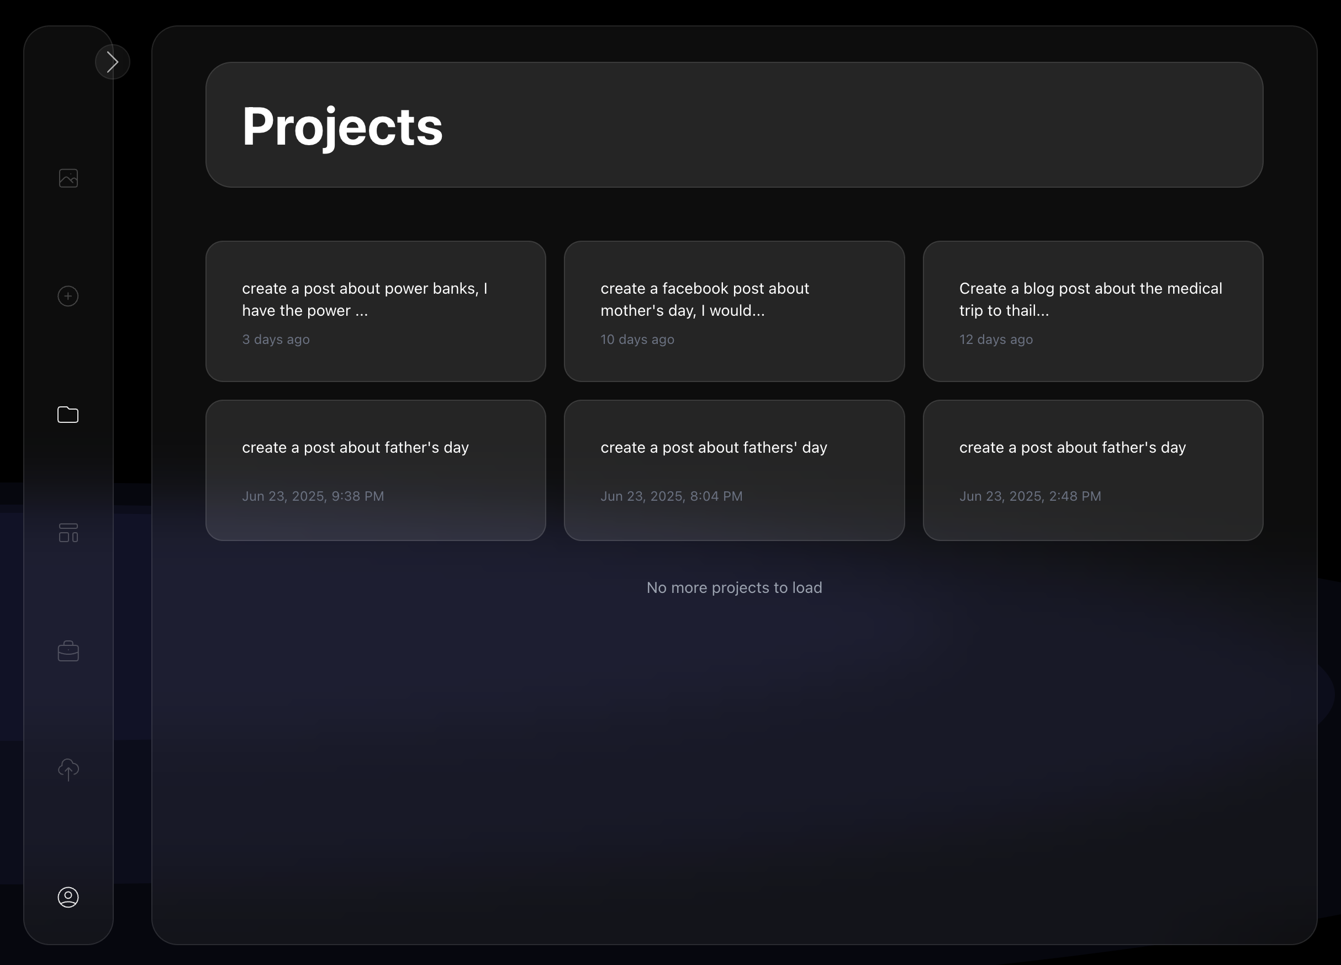Click the Projects page heading

click(x=342, y=126)
